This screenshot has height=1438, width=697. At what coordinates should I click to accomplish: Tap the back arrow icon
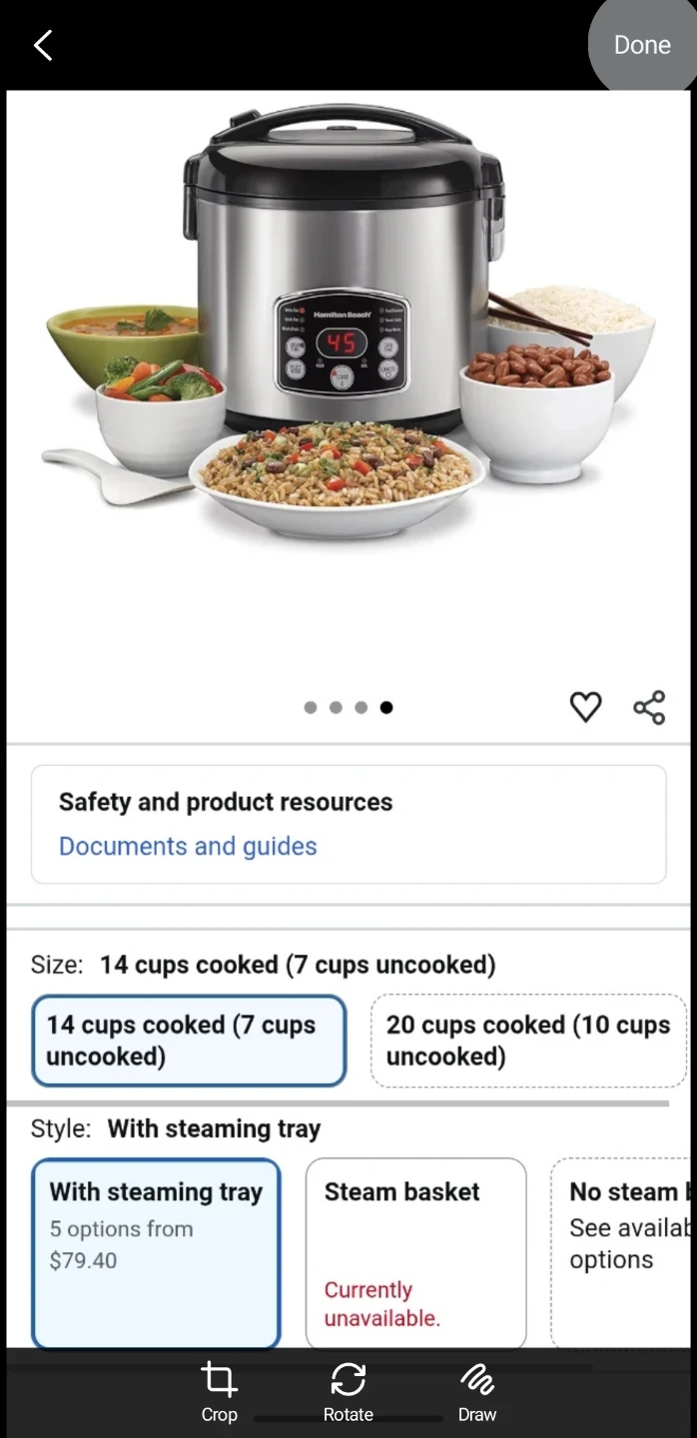43,45
